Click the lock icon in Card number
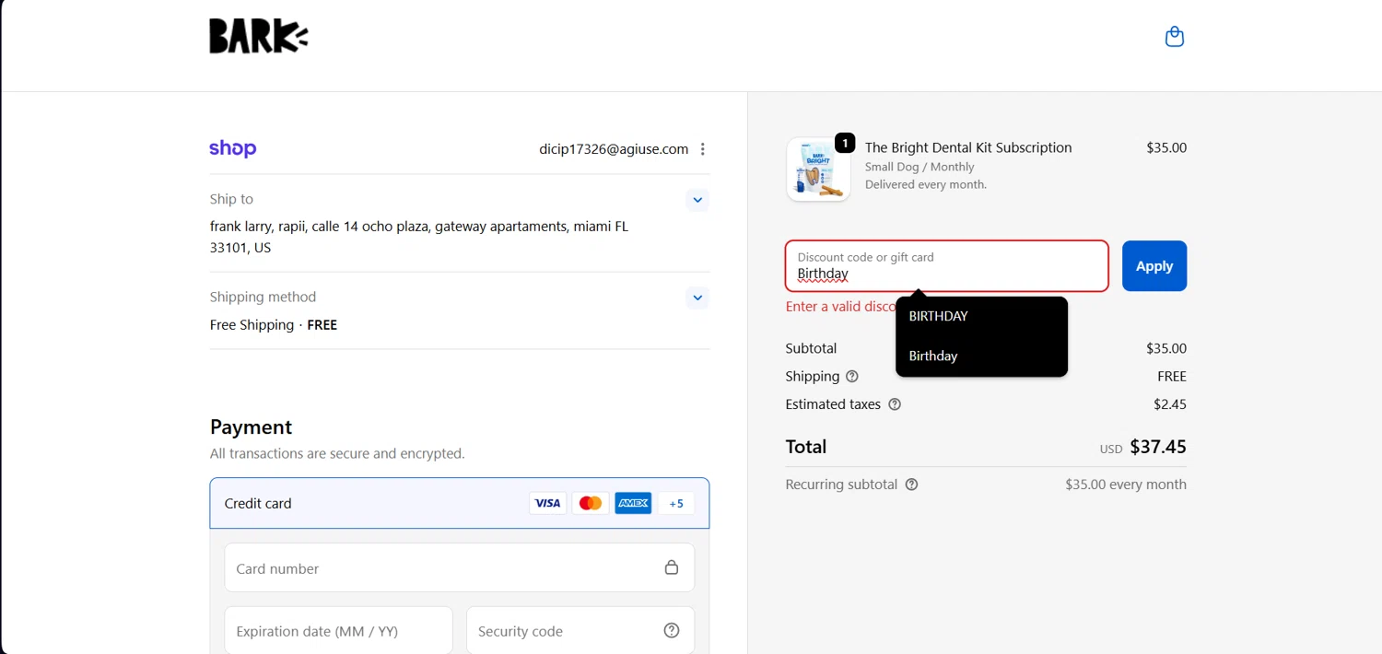Image resolution: width=1382 pixels, height=654 pixels. point(672,567)
